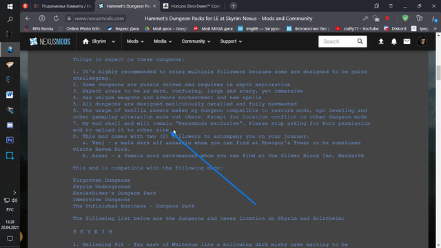The height and width of the screenshot is (248, 441).
Task: Expand the Support menu
Action: [231, 41]
